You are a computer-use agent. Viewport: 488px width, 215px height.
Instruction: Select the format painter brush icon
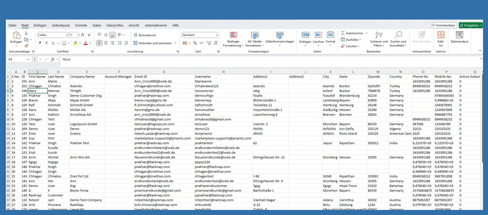point(26,46)
